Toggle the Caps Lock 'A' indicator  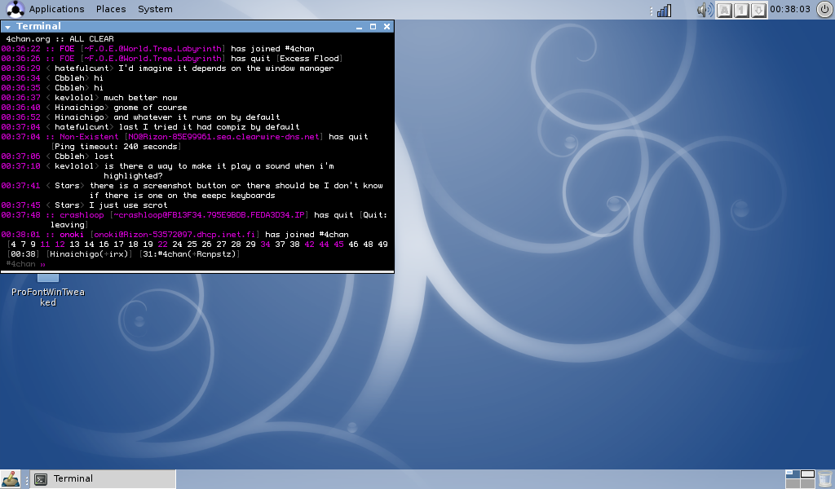click(x=724, y=10)
